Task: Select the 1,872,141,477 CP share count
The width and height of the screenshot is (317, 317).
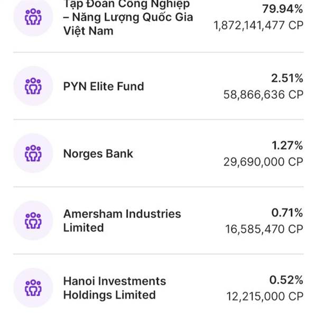Action: [x=258, y=26]
